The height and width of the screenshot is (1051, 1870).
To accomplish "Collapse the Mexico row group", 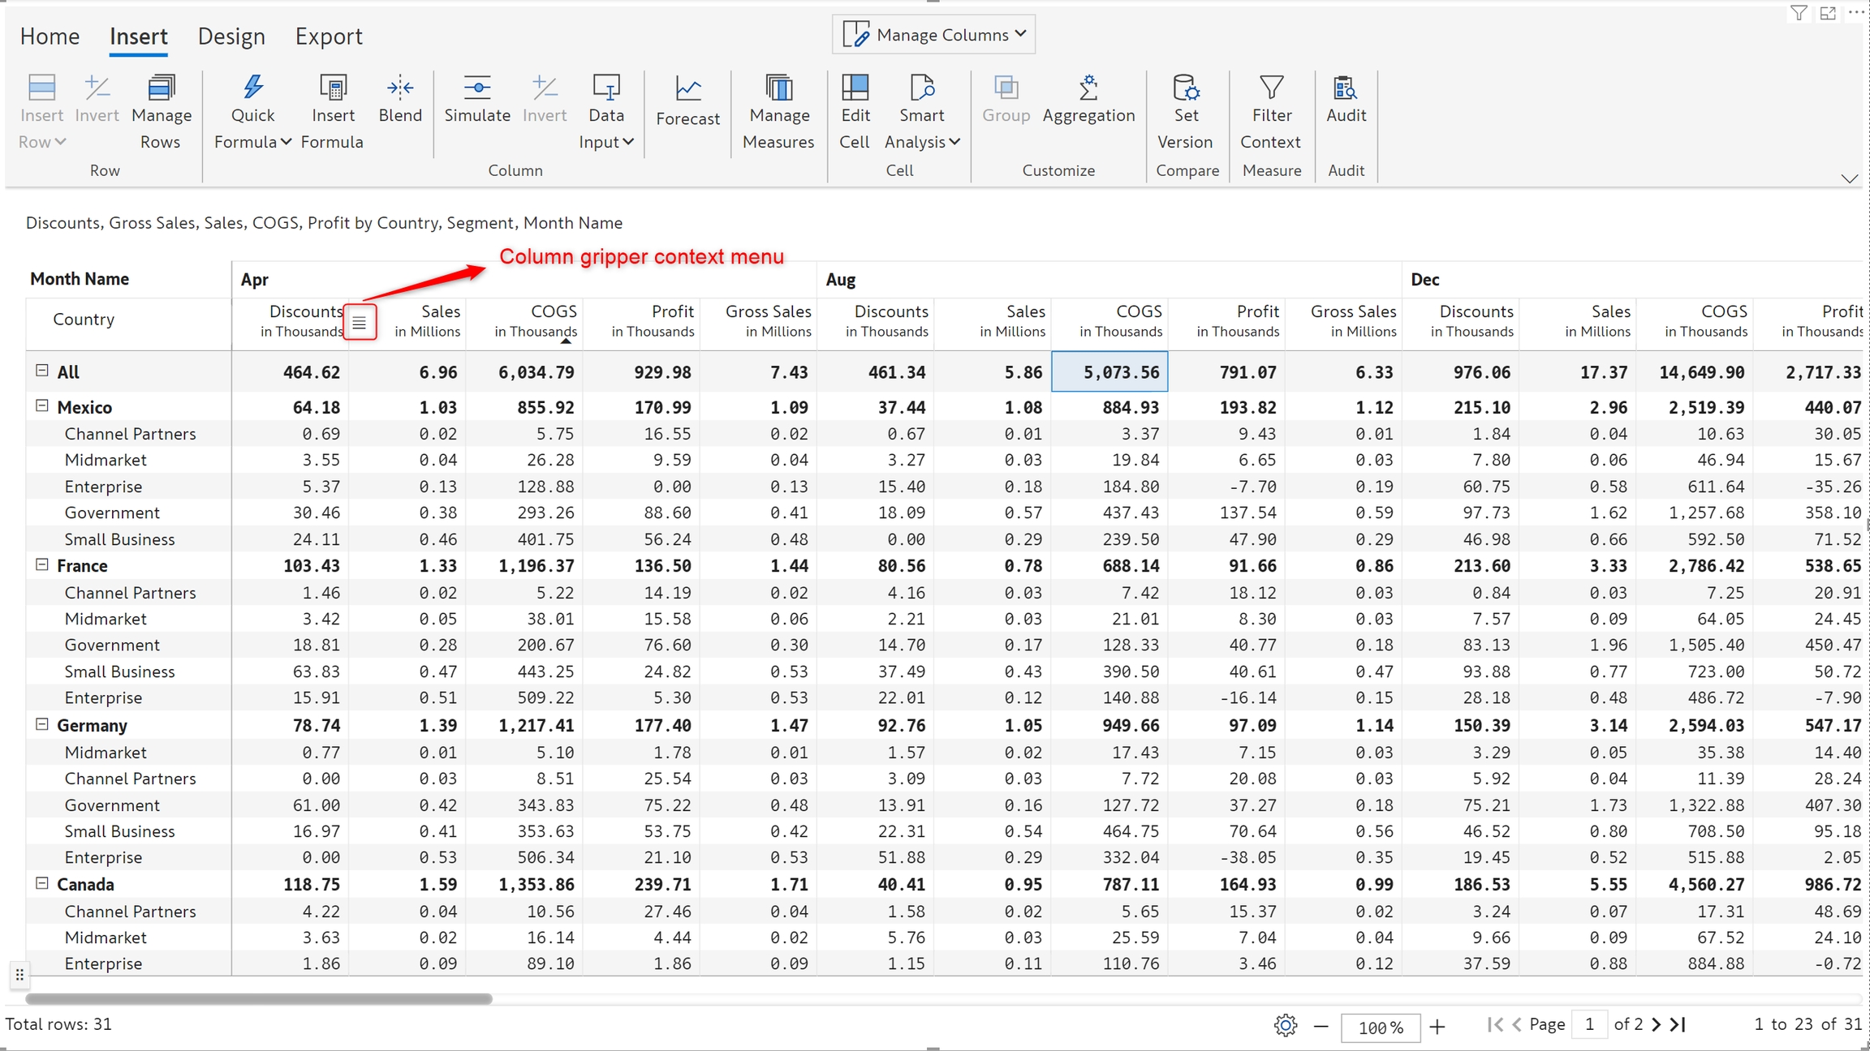I will [x=42, y=405].
